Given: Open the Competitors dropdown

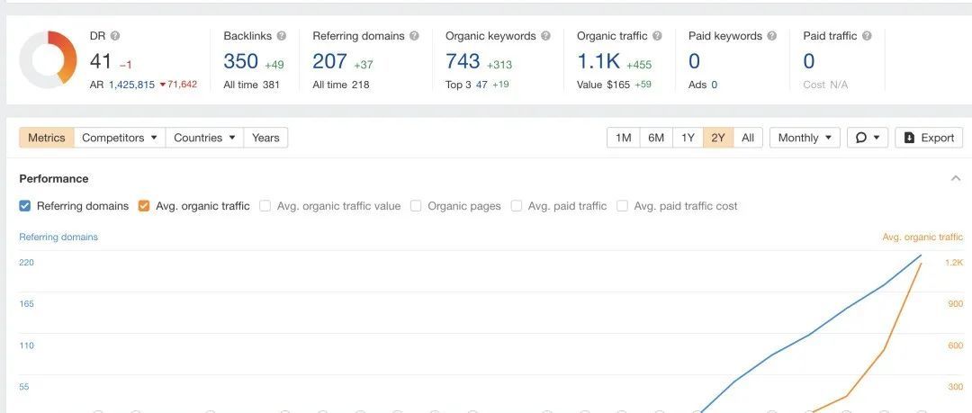Looking at the screenshot, I should click(x=120, y=138).
